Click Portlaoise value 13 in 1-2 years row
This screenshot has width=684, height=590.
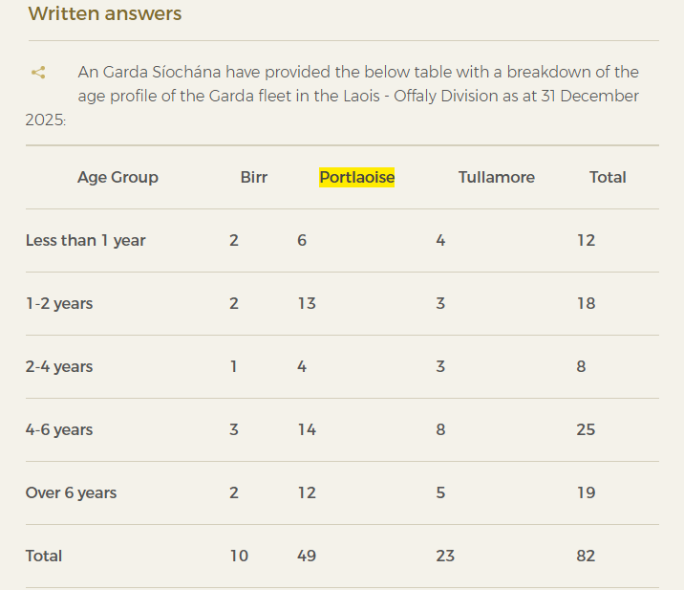[x=307, y=303]
